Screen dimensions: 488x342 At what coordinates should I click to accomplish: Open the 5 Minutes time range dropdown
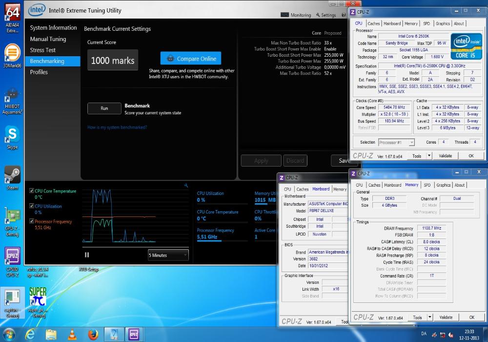(168, 255)
